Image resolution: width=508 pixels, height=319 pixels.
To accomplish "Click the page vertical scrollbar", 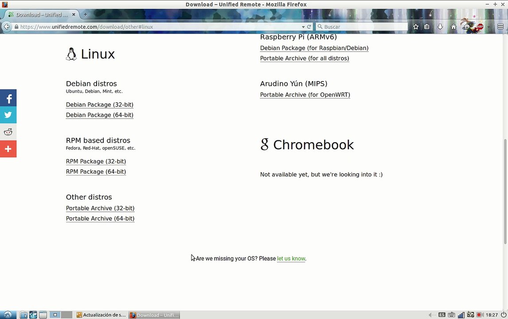I will [505, 191].
